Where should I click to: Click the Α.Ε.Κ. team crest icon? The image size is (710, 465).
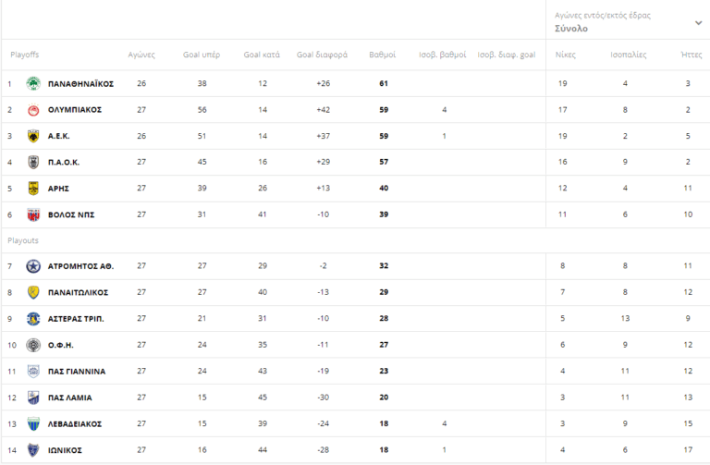pos(33,136)
